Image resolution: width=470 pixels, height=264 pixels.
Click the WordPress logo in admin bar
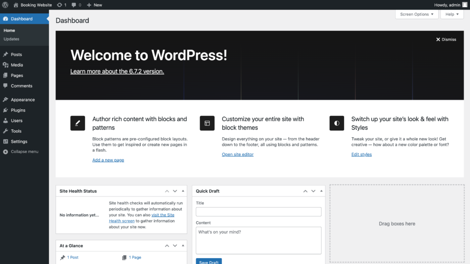[x=5, y=5]
